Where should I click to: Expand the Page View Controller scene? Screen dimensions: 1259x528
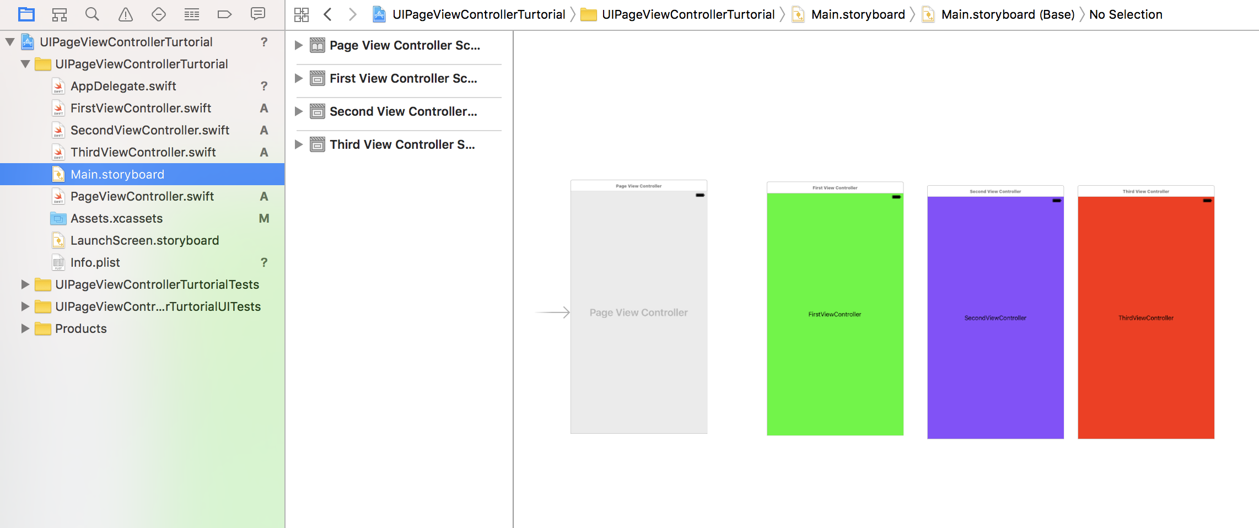pos(299,45)
